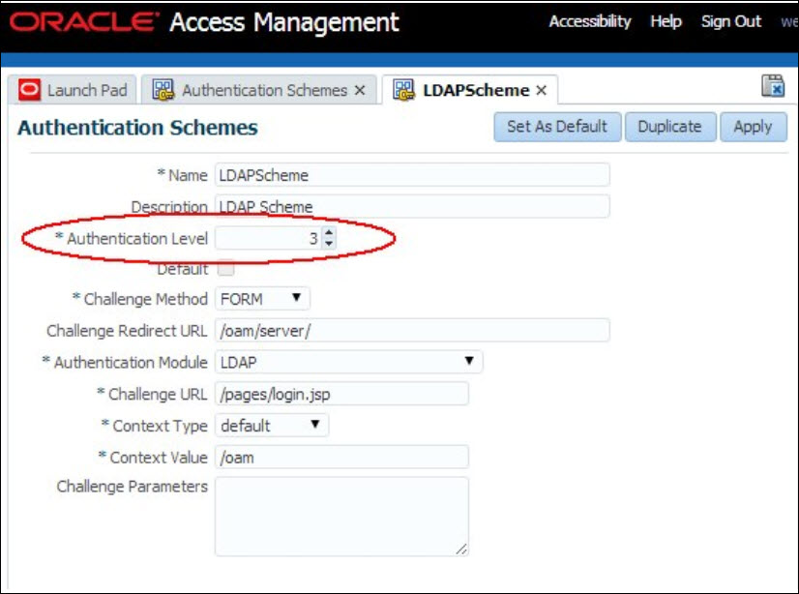The height and width of the screenshot is (594, 799).
Task: Click the Challenge Redirect URL field
Action: pos(412,330)
